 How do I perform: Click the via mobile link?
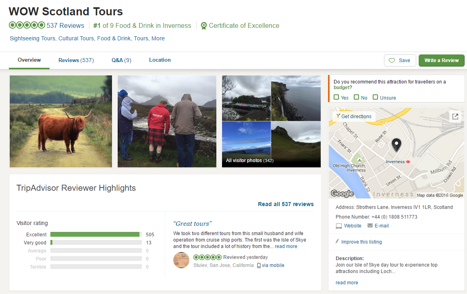(x=273, y=265)
